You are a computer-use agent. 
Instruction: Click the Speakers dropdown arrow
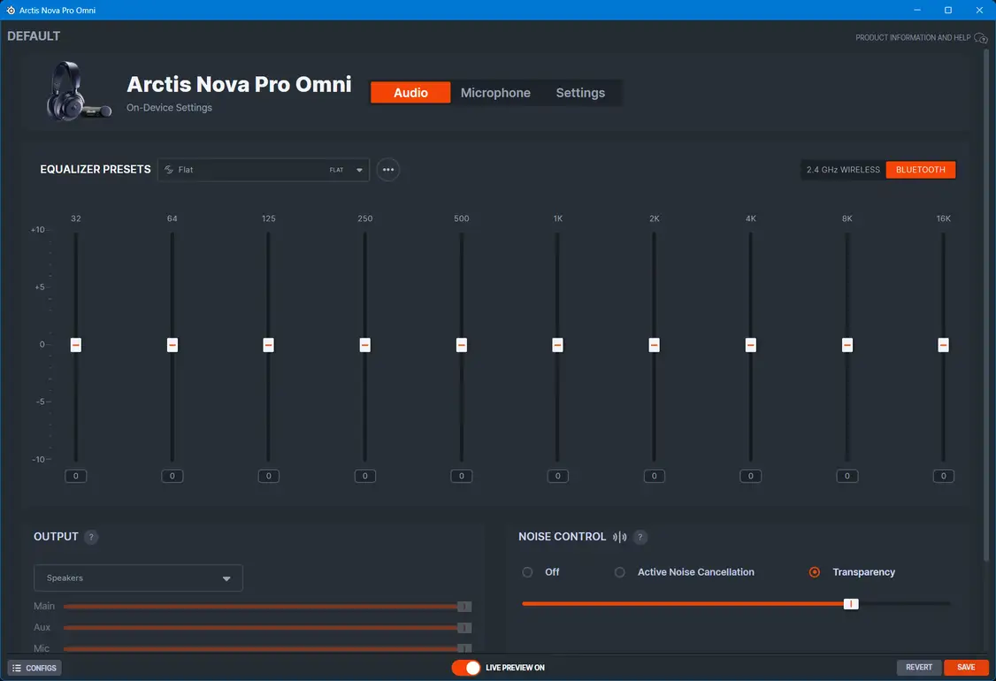point(226,578)
